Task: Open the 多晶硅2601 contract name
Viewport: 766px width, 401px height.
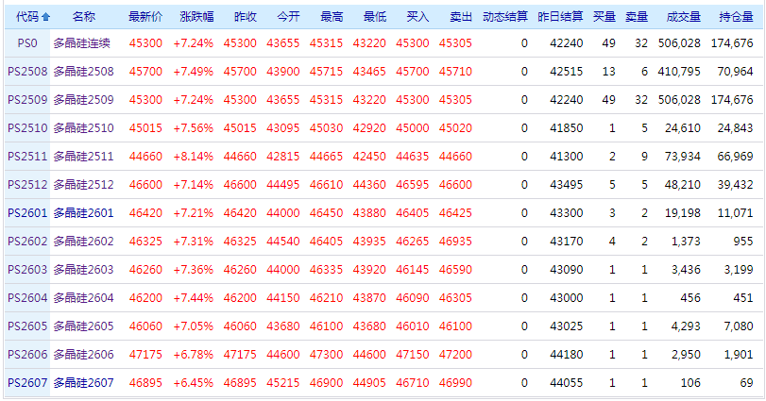Action: click(x=83, y=212)
